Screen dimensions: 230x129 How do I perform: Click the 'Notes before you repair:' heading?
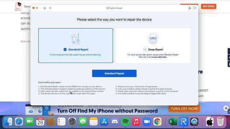point(50,82)
